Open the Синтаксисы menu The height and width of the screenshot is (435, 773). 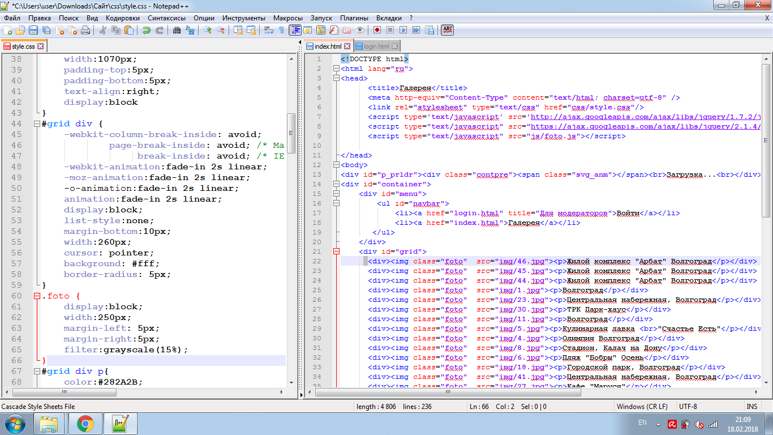click(x=167, y=18)
